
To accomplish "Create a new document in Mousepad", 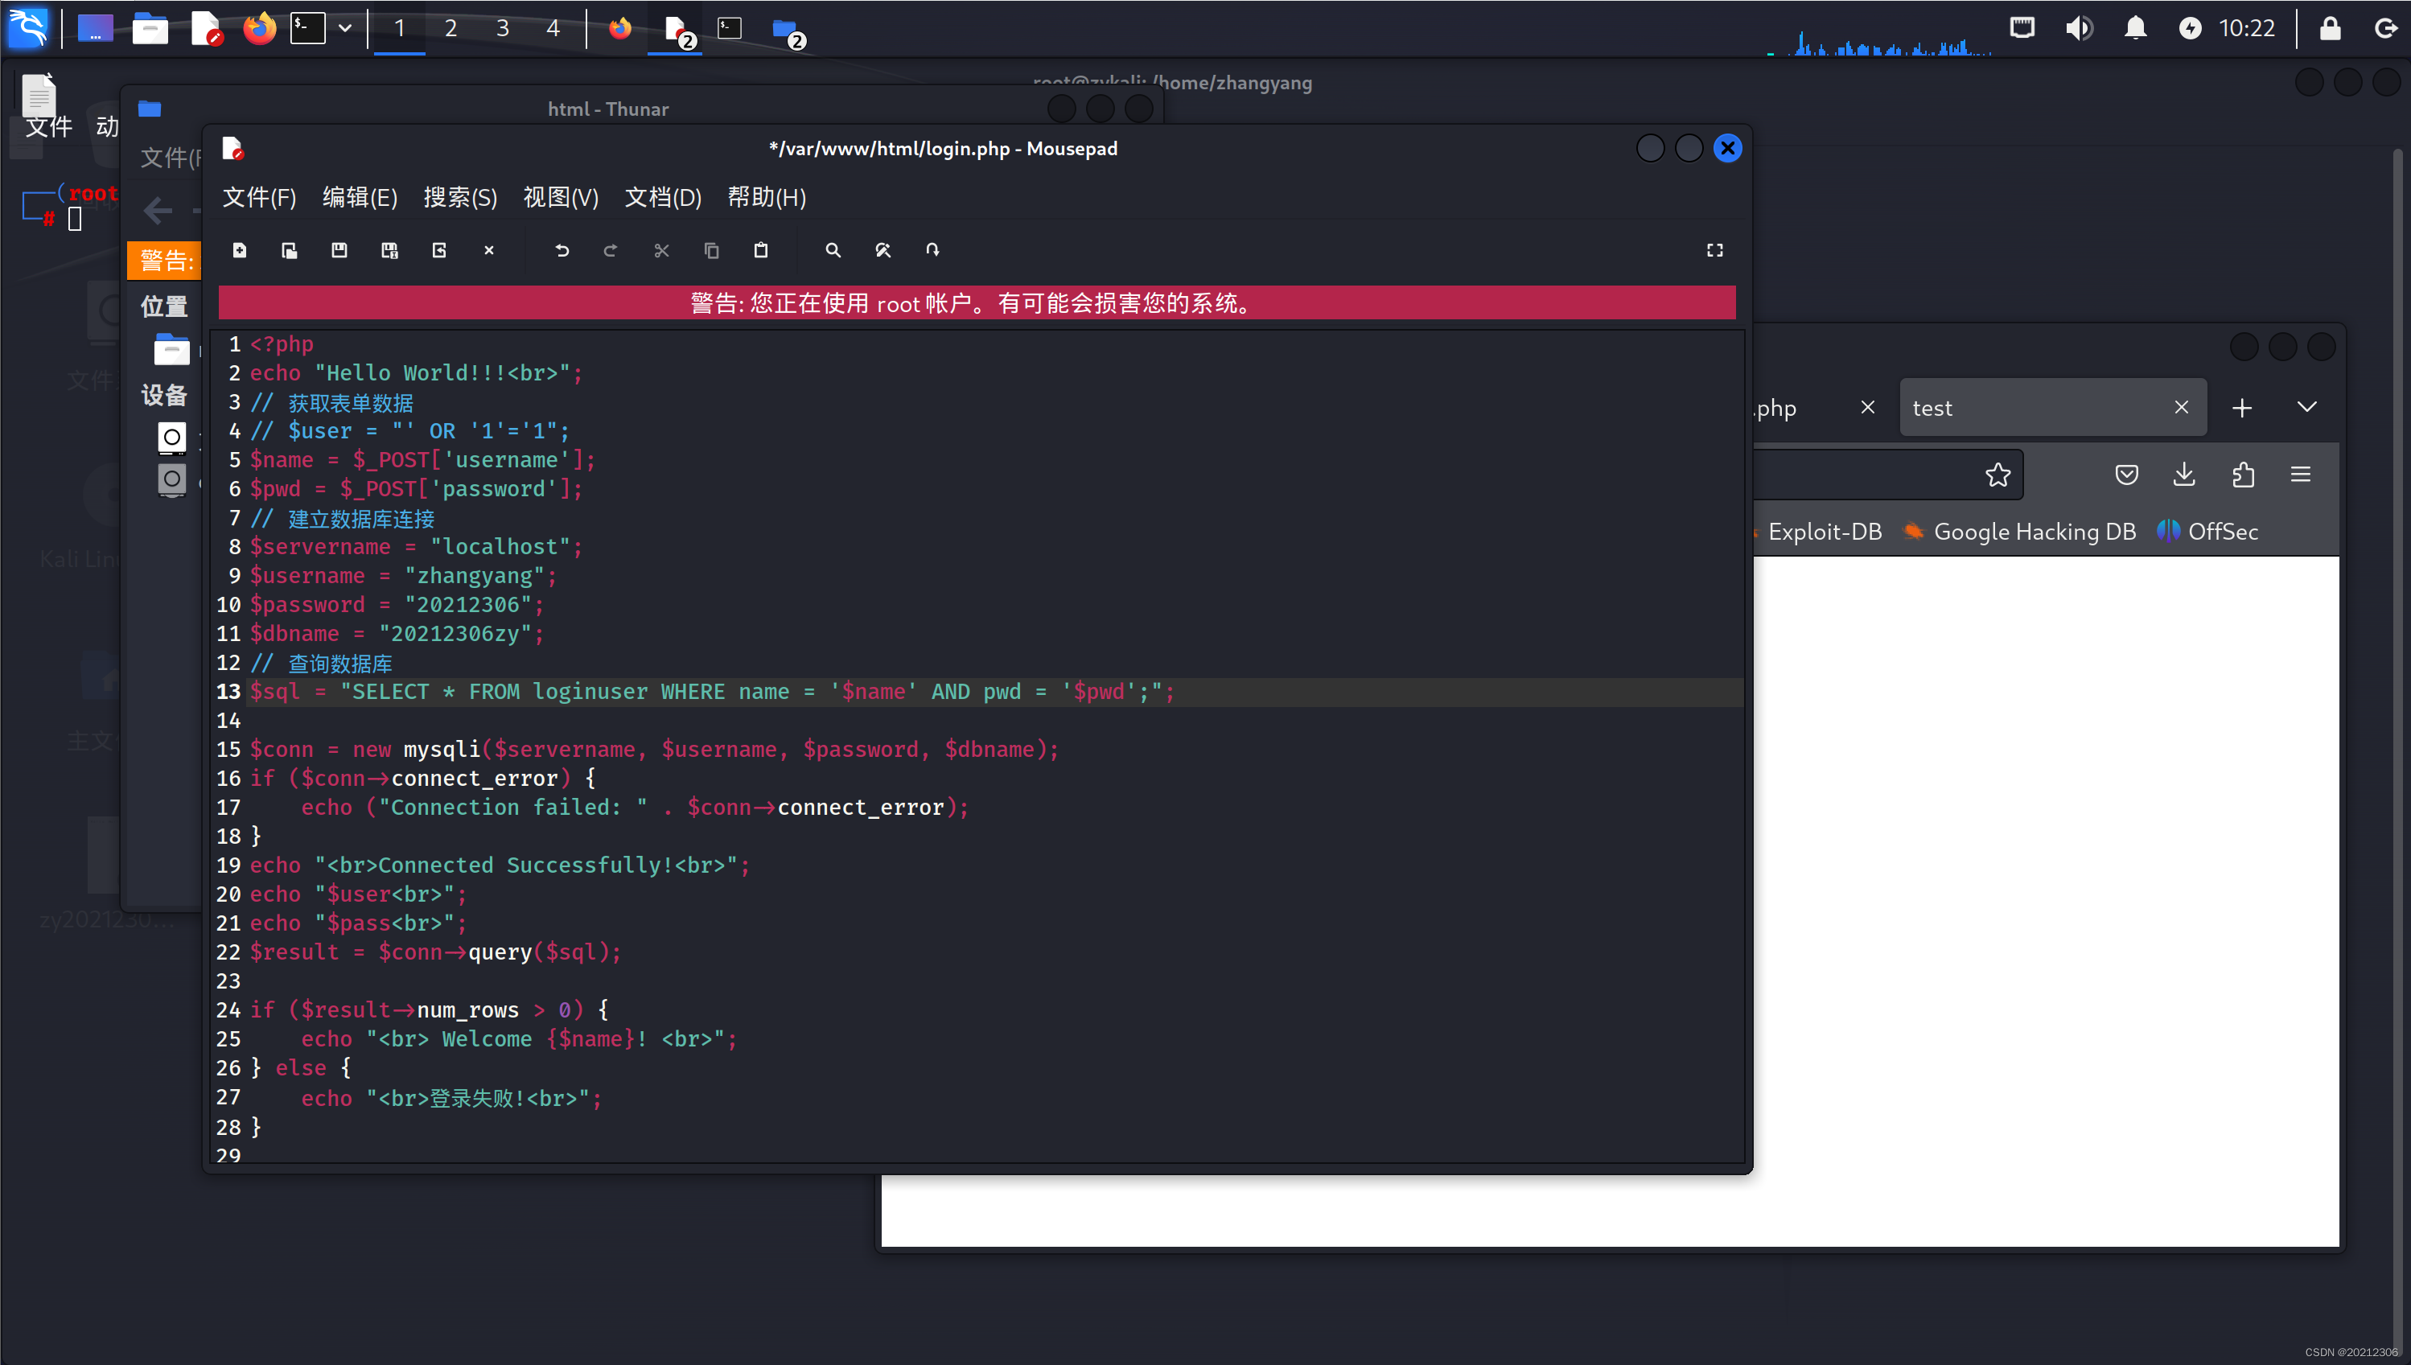I will coord(239,250).
